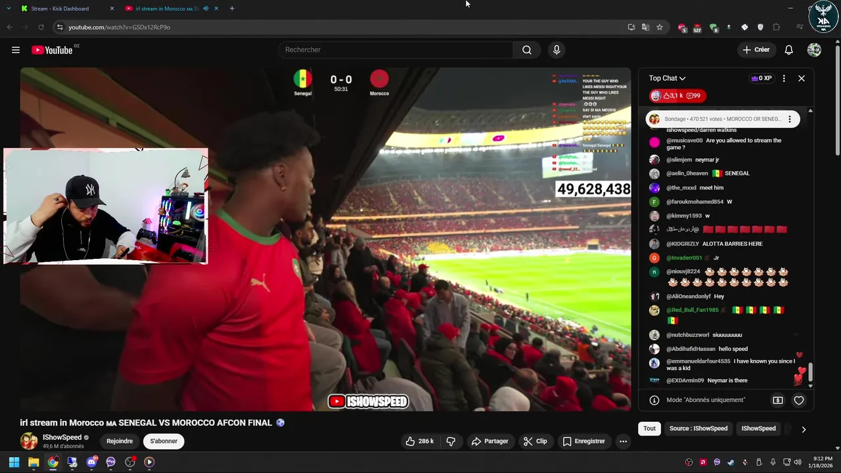Click the ISHOWSPEED video watermark
The width and height of the screenshot is (841, 473).
[368, 401]
